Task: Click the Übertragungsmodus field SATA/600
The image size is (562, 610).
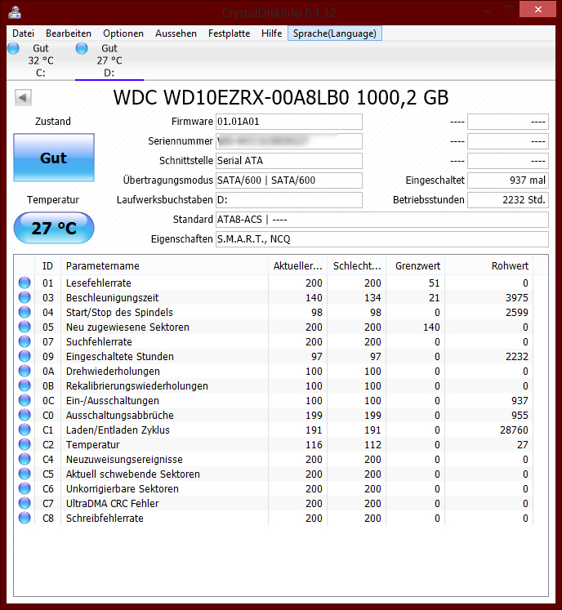Action: click(289, 180)
